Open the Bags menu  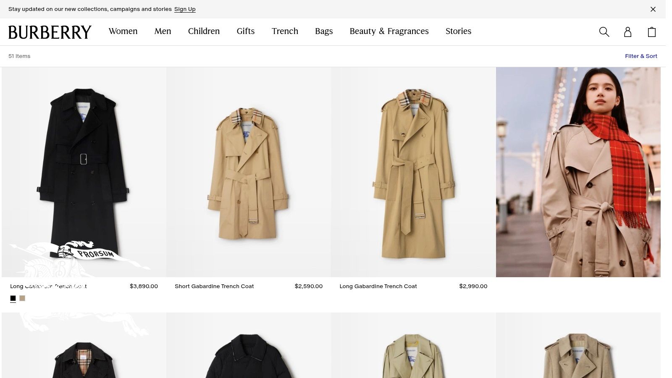(324, 31)
